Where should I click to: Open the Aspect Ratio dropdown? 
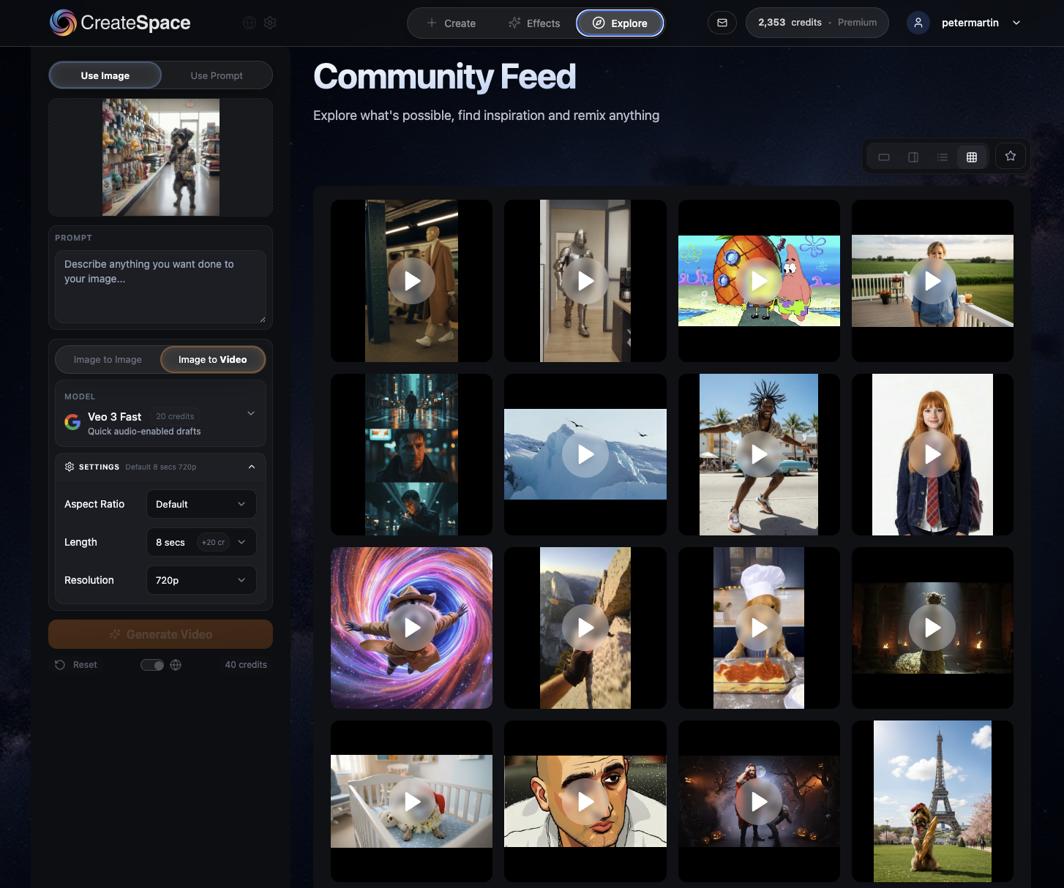201,504
